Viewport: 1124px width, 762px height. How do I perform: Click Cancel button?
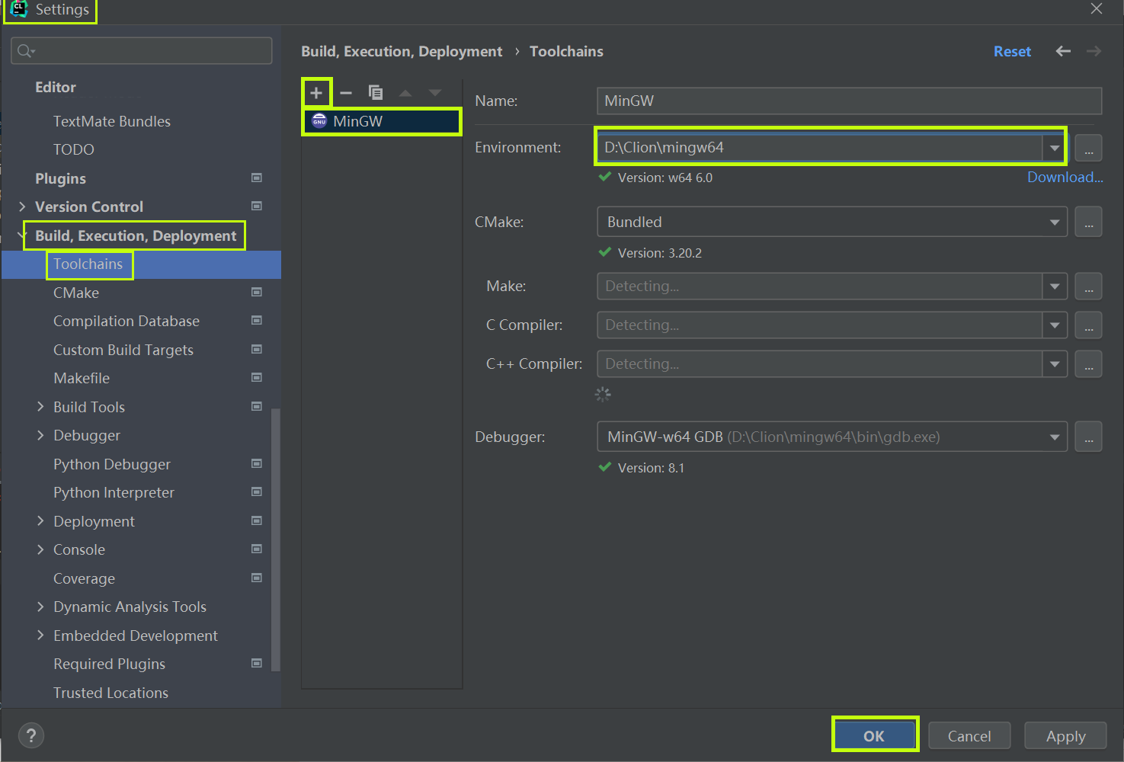[x=969, y=736]
